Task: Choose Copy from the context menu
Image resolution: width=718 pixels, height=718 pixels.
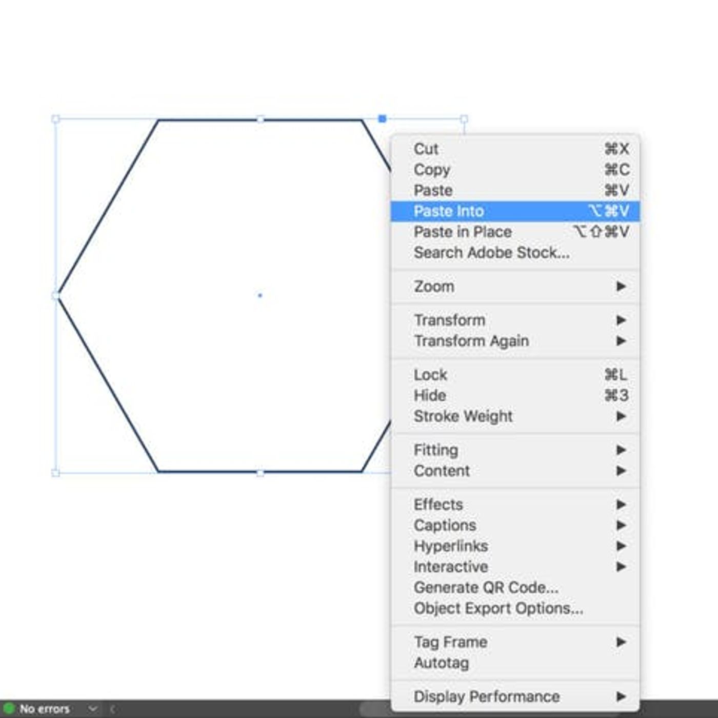Action: point(515,170)
